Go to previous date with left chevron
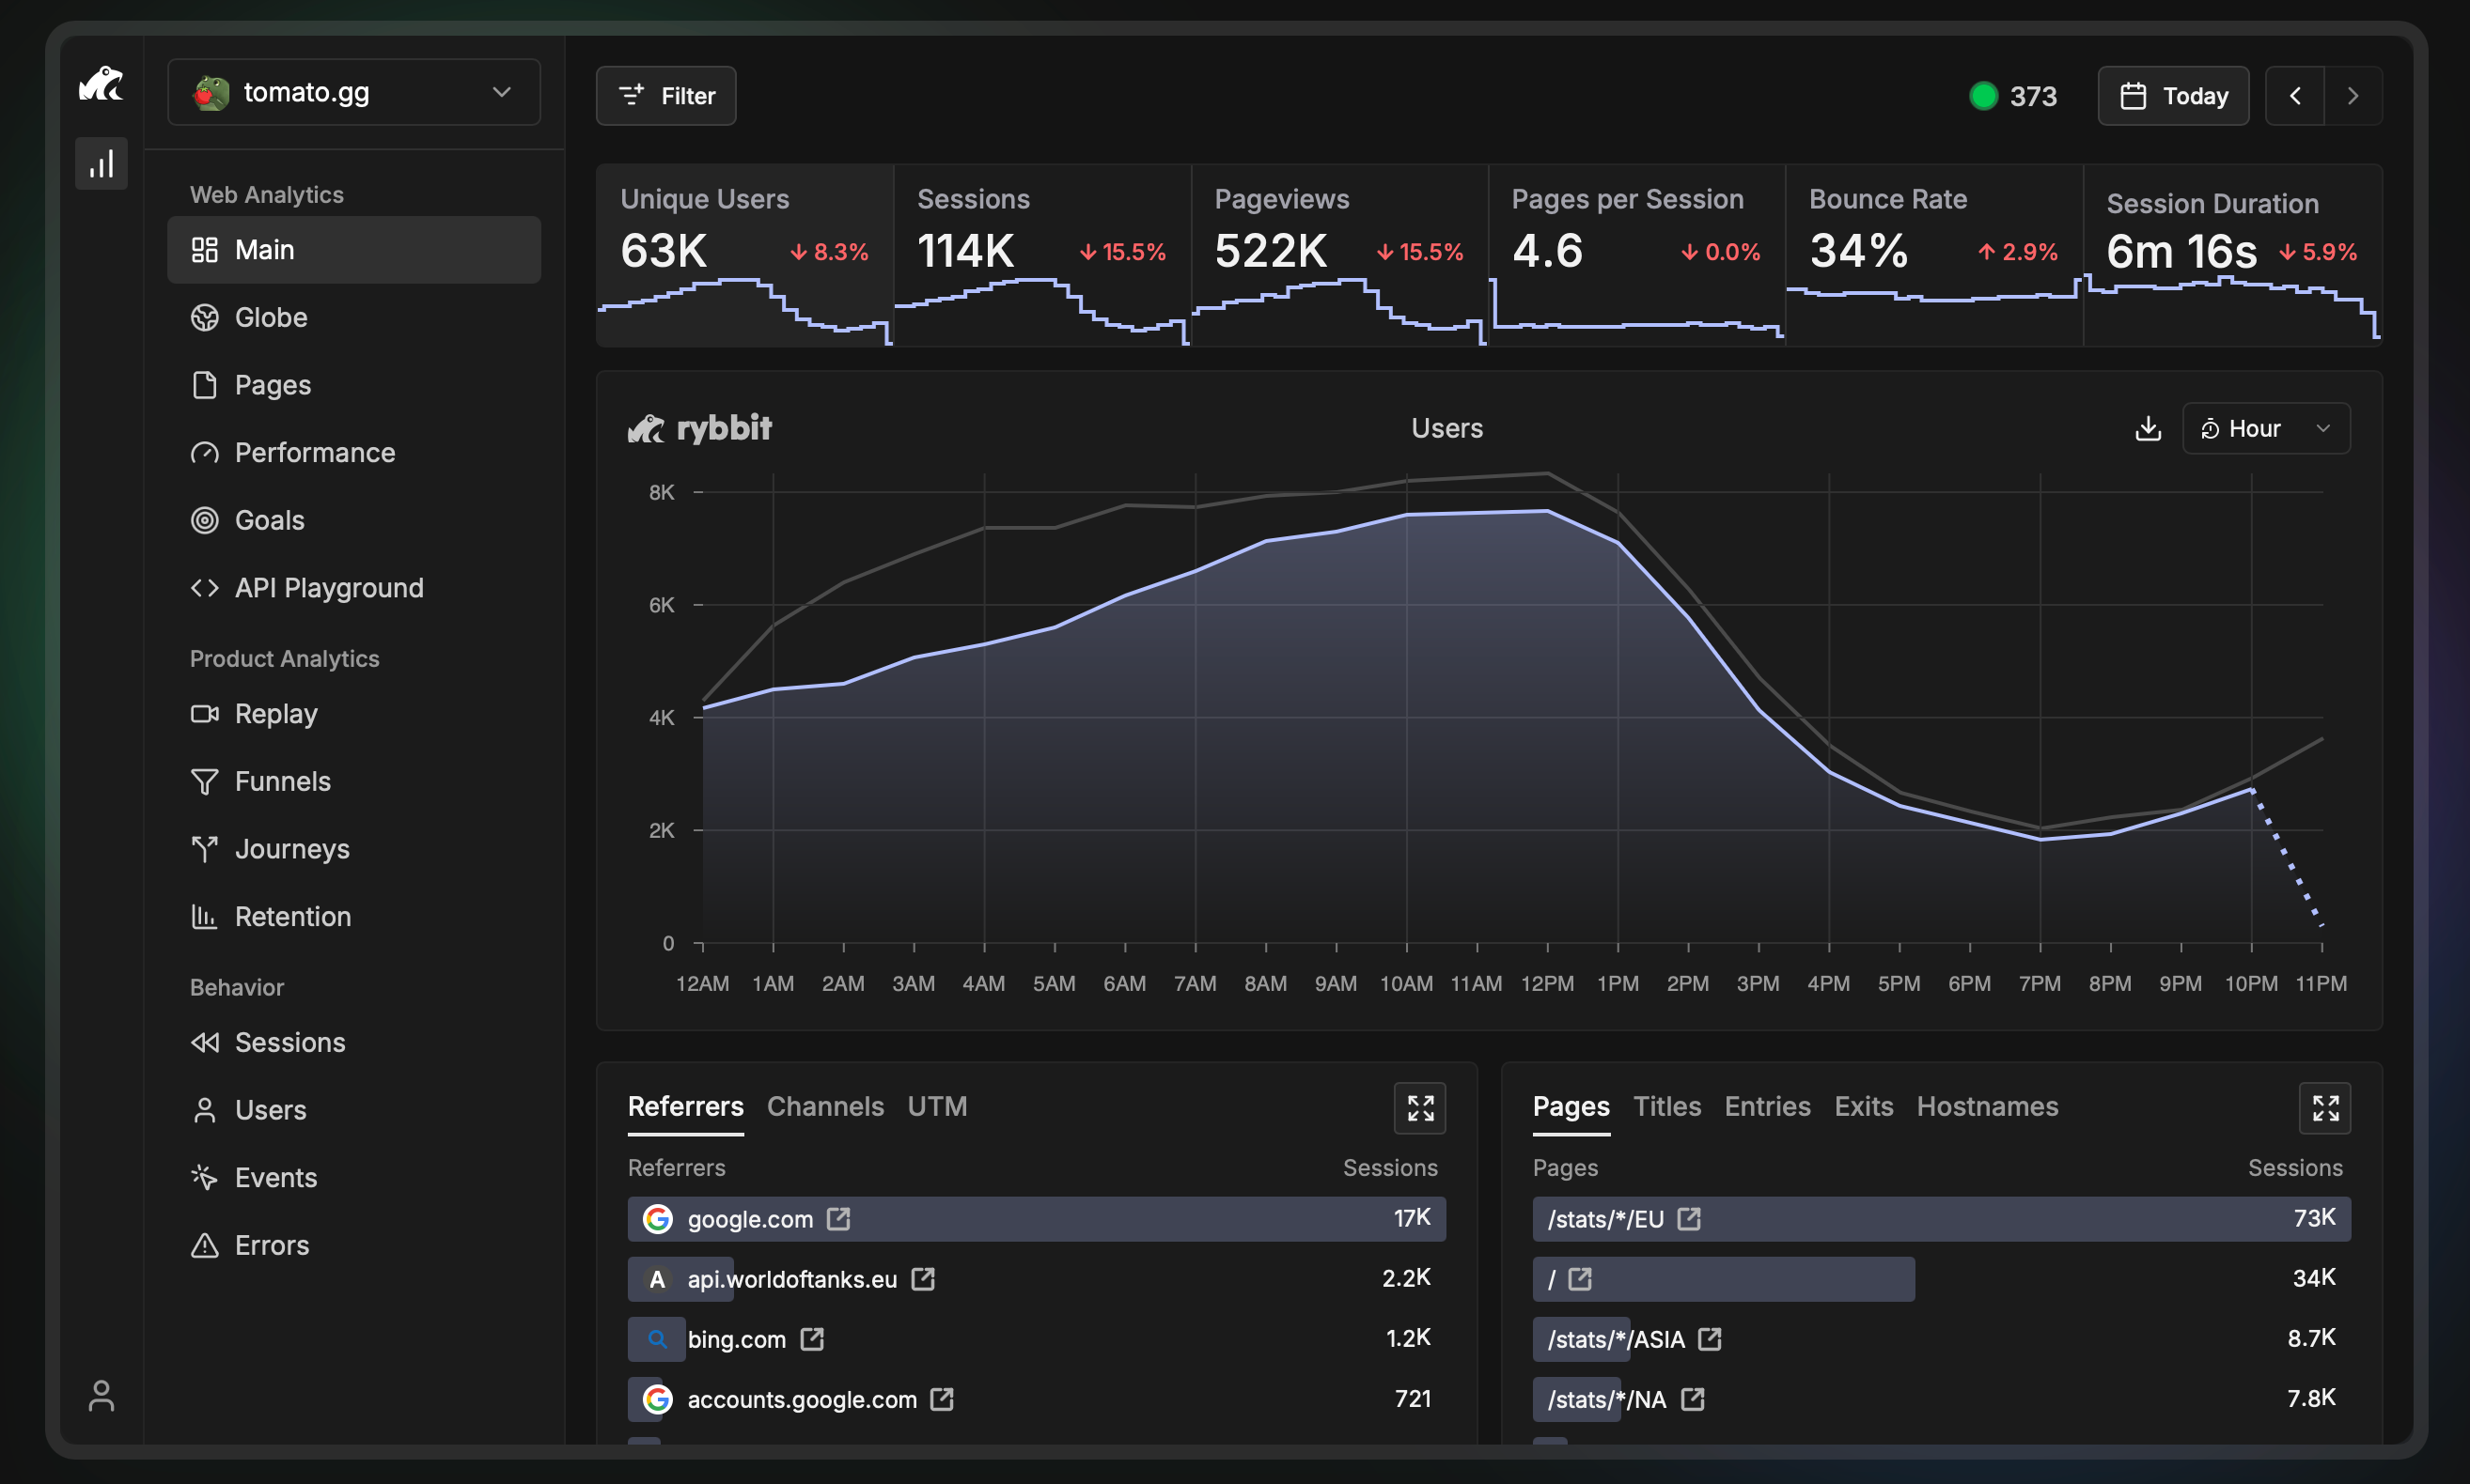 click(2295, 96)
